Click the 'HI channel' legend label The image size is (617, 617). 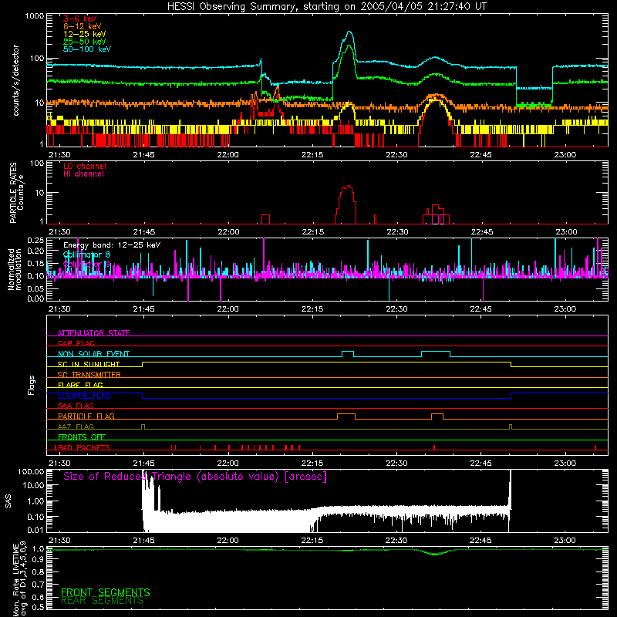coord(83,174)
